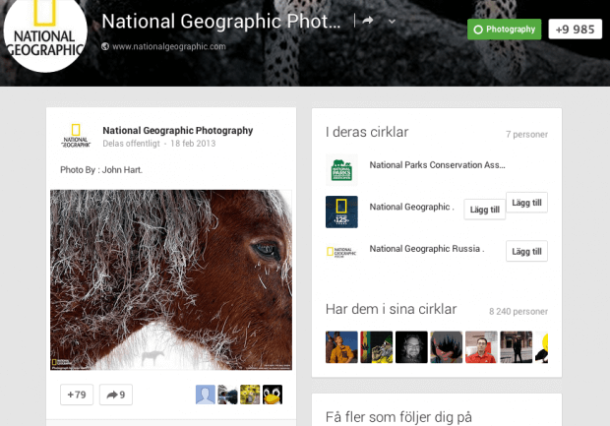Screen dimensions: 610x426
Task: Open the 7 personer circle count
Action: (x=526, y=135)
